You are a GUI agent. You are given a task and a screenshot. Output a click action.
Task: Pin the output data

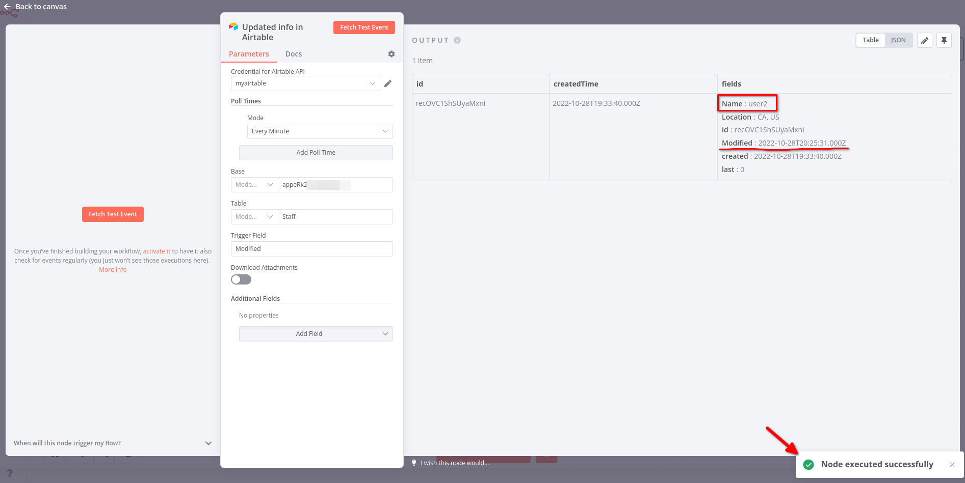tap(944, 40)
